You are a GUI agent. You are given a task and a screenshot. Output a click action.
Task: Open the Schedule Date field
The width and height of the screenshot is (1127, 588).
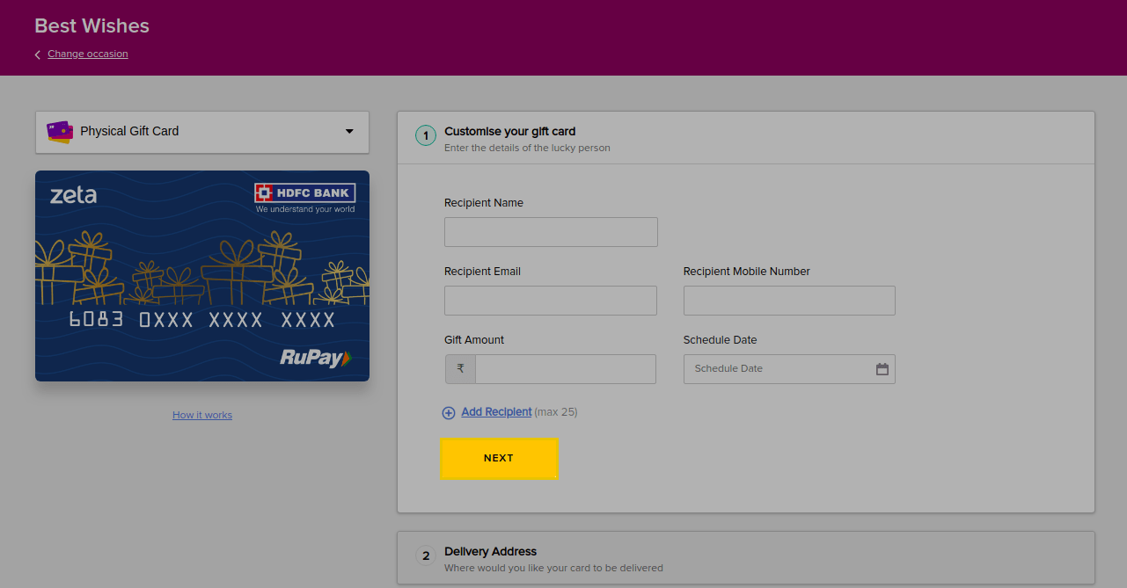[789, 369]
